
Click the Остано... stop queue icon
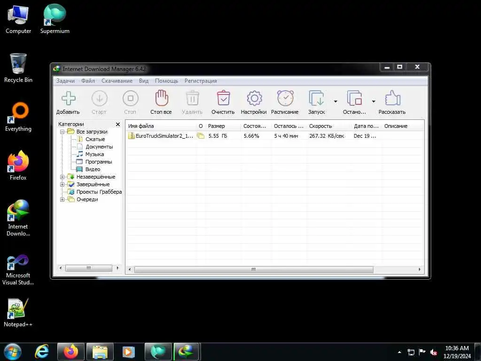(354, 98)
